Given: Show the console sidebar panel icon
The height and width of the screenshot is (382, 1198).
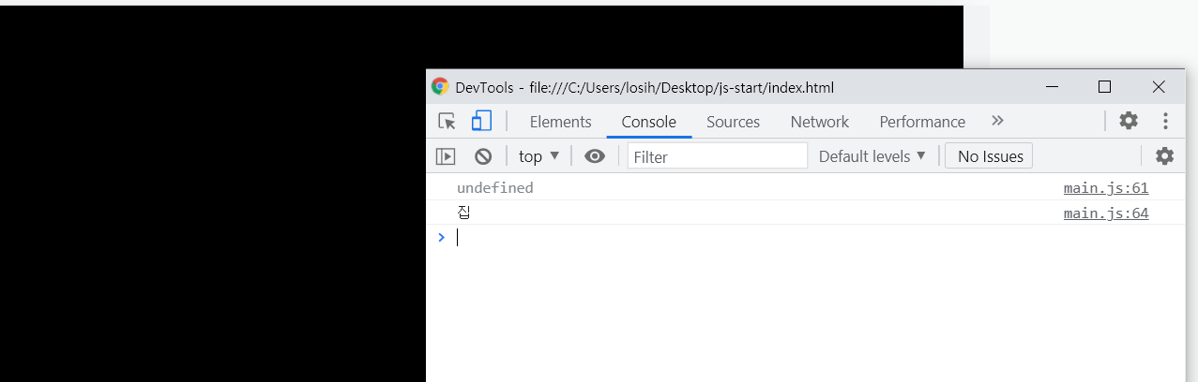Looking at the screenshot, I should 446,156.
